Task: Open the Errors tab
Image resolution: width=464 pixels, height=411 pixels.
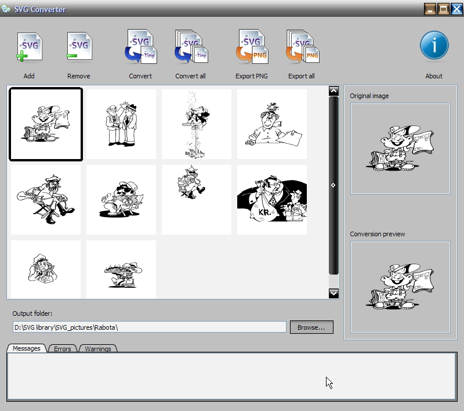Action: (x=62, y=349)
